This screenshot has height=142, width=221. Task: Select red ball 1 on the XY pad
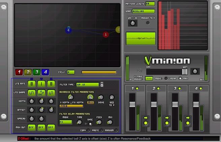(106, 35)
